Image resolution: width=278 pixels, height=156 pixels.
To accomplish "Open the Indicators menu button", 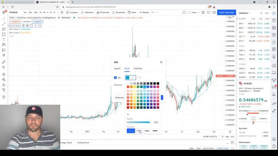I will (x=87, y=13).
